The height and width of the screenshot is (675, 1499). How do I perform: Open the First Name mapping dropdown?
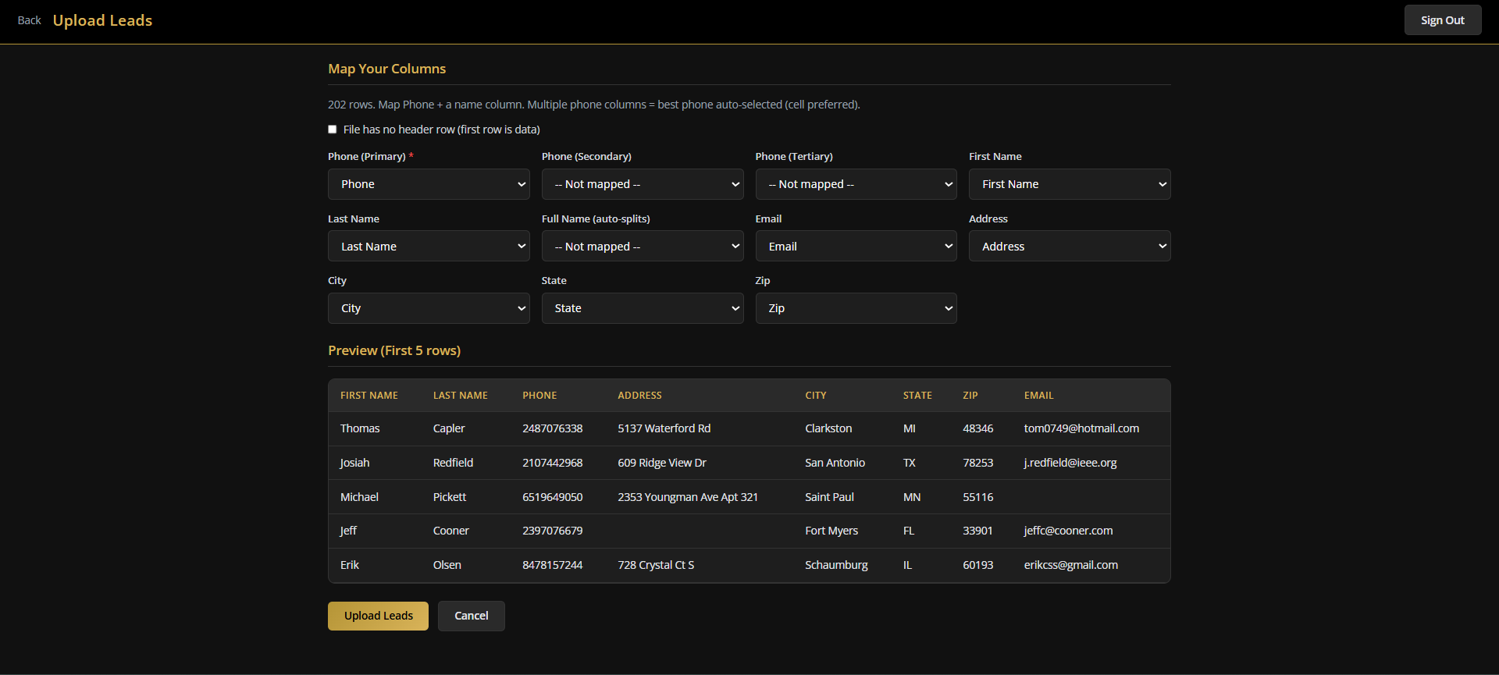(1070, 184)
